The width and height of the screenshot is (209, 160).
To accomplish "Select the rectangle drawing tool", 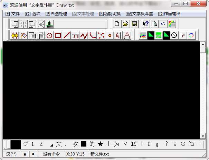I will point(58,36).
